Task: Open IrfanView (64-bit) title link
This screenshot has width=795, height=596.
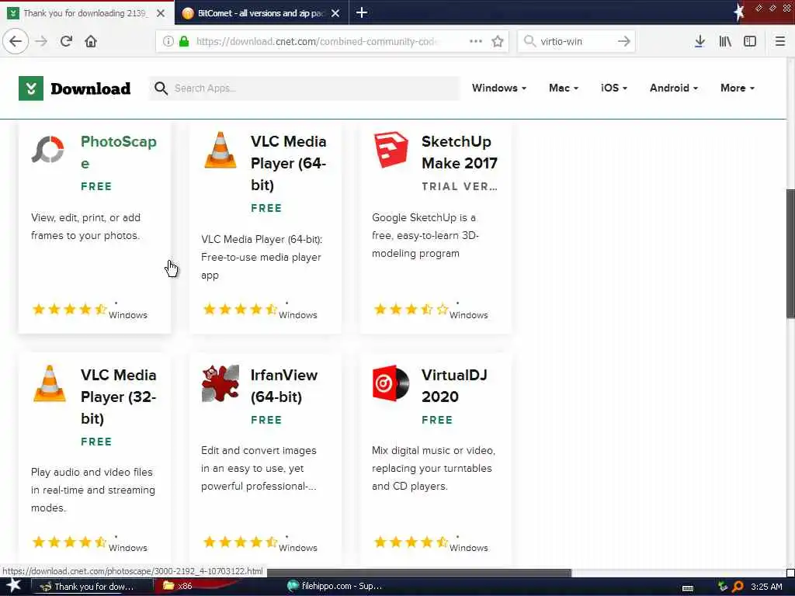Action: click(x=284, y=386)
